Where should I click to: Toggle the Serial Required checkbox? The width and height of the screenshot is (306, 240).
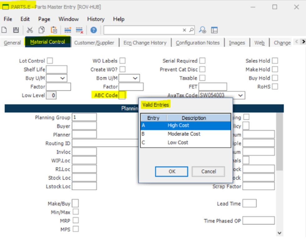[202, 61]
